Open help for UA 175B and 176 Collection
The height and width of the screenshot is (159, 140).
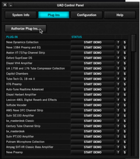pos(118,69)
